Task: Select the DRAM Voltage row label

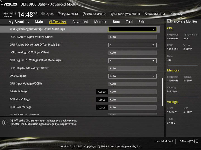Action: pos(19,91)
